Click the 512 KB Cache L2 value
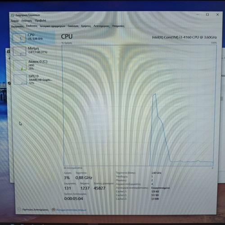This screenshot has height=225, width=225. (x=155, y=195)
